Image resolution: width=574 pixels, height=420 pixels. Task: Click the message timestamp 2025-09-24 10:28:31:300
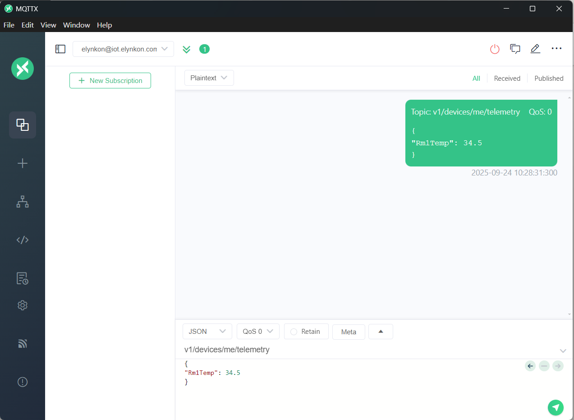(514, 173)
